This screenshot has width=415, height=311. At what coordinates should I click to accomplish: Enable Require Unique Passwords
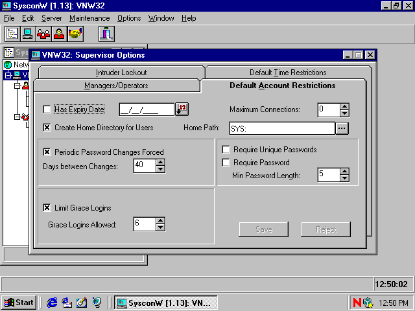(x=226, y=150)
